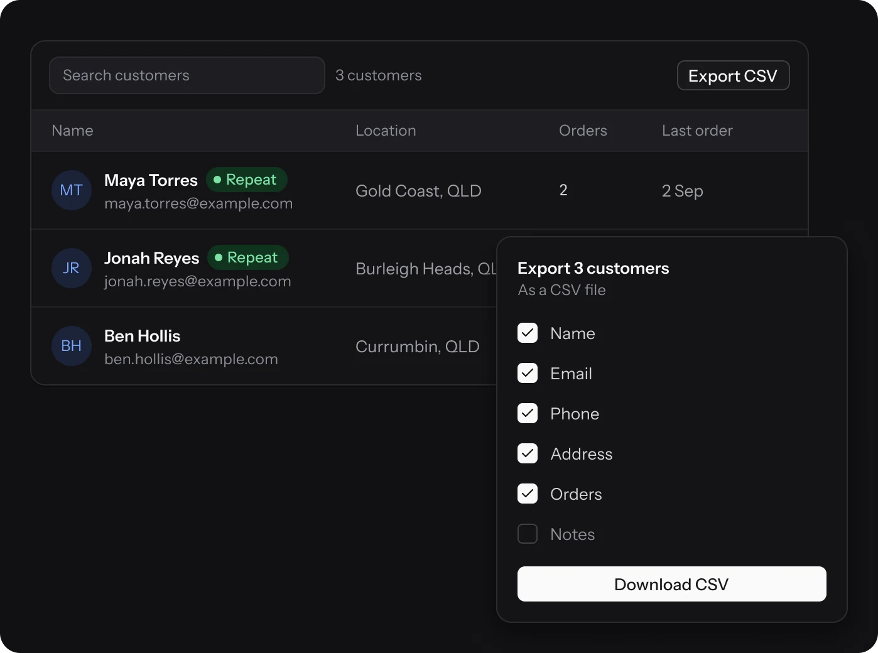Viewport: 878px width, 653px height.
Task: Uncheck the Phone checkbox
Action: click(x=528, y=413)
